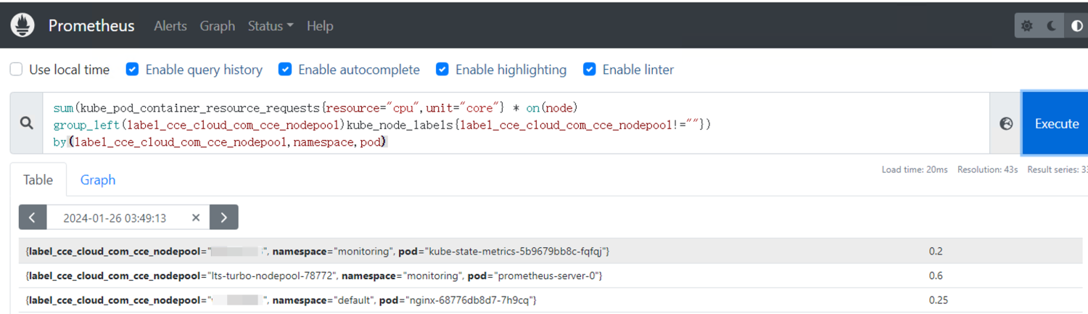1088x314 pixels.
Task: Switch to light theme sun icon
Action: [x=1027, y=26]
